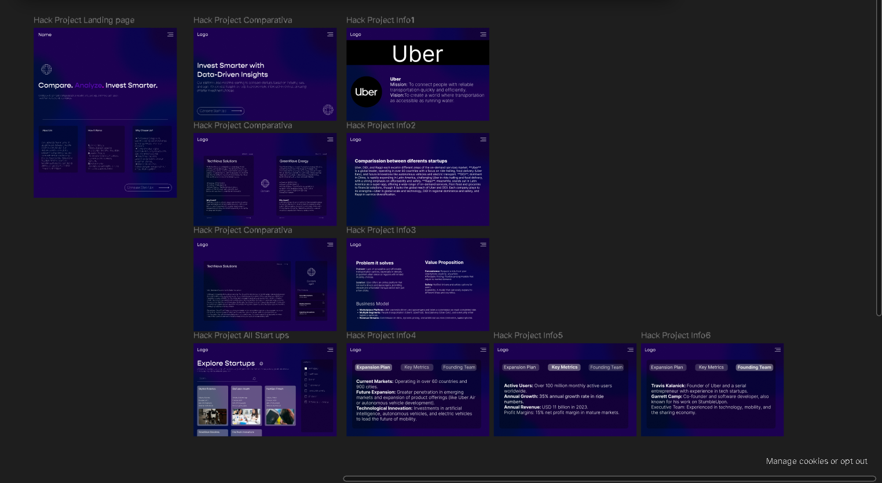Click the Explore Startups title
Viewport: 882px width, 483px height.
pyautogui.click(x=226, y=363)
